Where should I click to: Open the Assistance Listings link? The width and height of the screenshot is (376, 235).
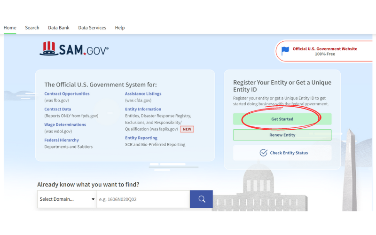(x=143, y=94)
